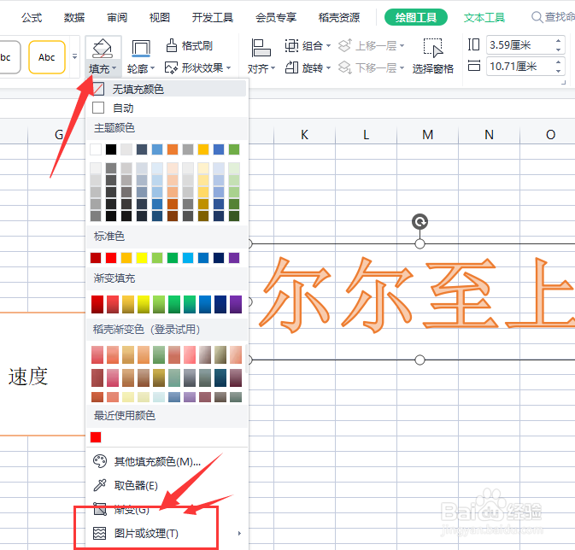Decrease the shape width value
The width and height of the screenshot is (575, 550).
coord(558,71)
